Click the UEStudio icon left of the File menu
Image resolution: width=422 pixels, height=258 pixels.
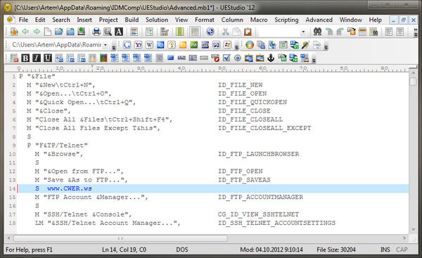[11, 20]
